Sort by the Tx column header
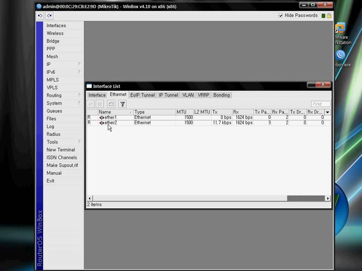Screen dimensions: 362x271 click(x=222, y=112)
